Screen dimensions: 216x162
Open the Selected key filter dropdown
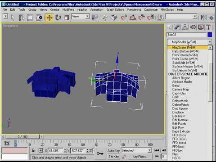pyautogui.click(x=136, y=150)
